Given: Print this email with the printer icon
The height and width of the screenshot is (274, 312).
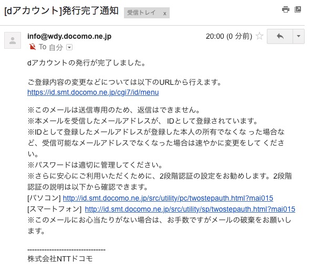Looking at the screenshot, I should click(x=286, y=9).
